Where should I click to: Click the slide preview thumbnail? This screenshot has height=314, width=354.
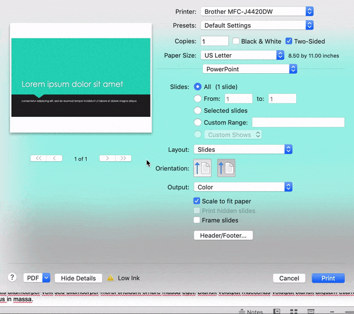(x=81, y=78)
